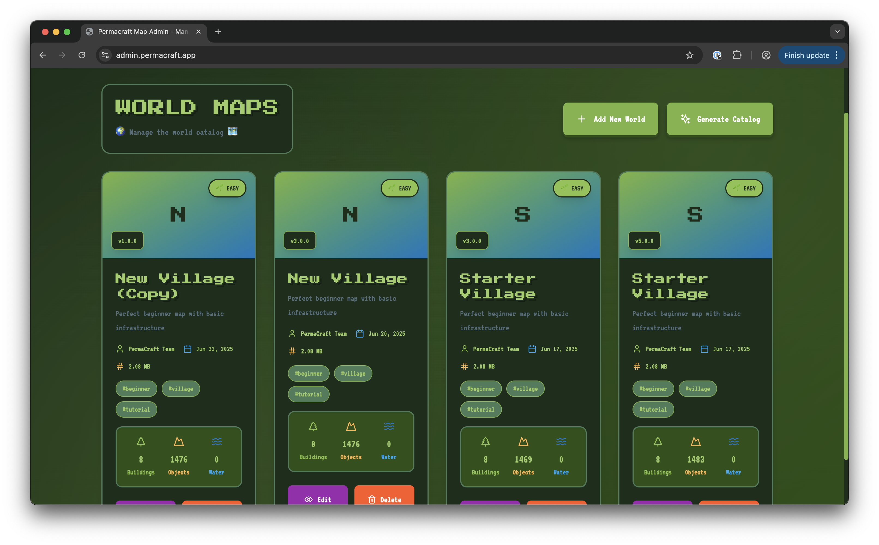This screenshot has height=545, width=879.
Task: Open site information icon in address bar
Action: click(x=105, y=55)
